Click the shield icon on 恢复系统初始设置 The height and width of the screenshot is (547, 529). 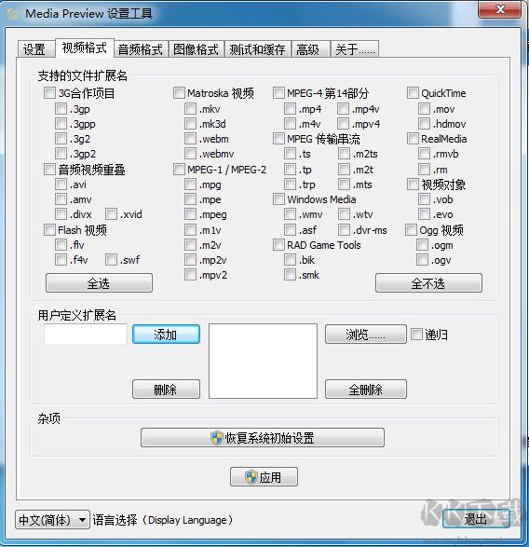coord(217,437)
